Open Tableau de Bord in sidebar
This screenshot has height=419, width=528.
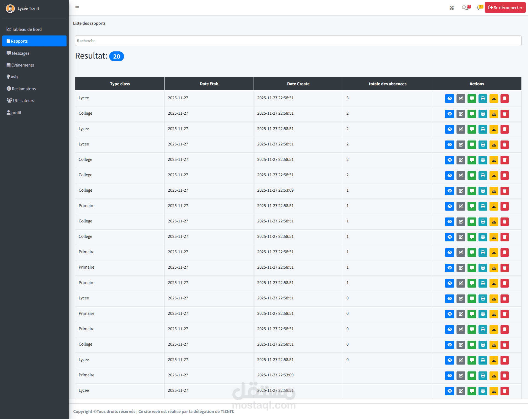click(x=27, y=29)
